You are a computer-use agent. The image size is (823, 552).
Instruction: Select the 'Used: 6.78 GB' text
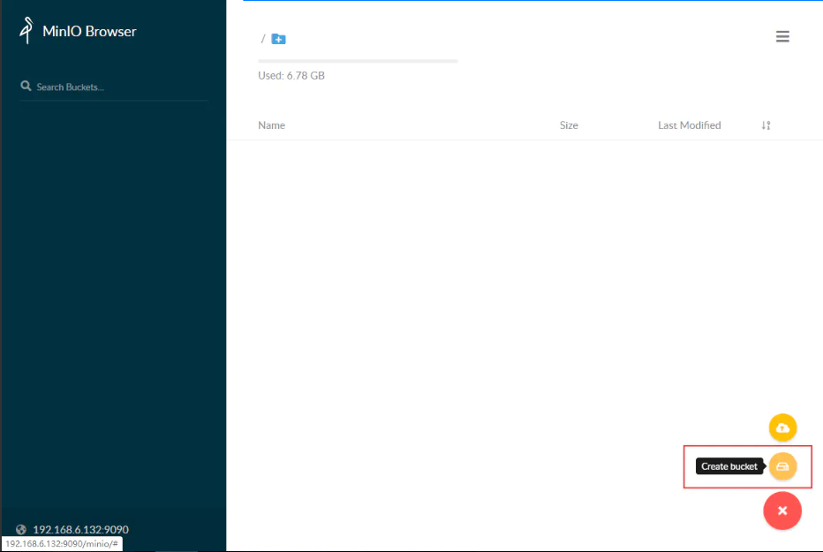point(291,76)
